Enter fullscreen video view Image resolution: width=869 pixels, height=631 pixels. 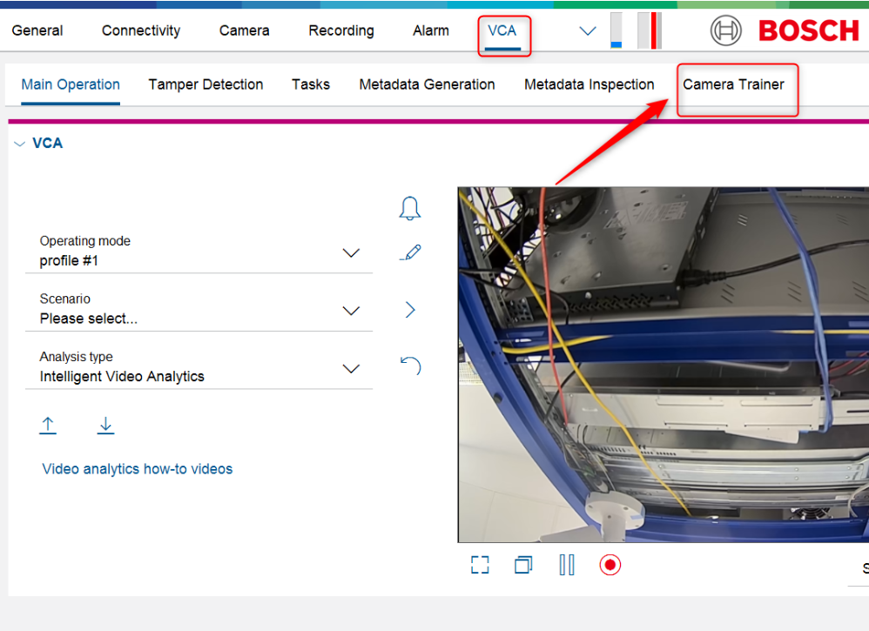(x=480, y=565)
